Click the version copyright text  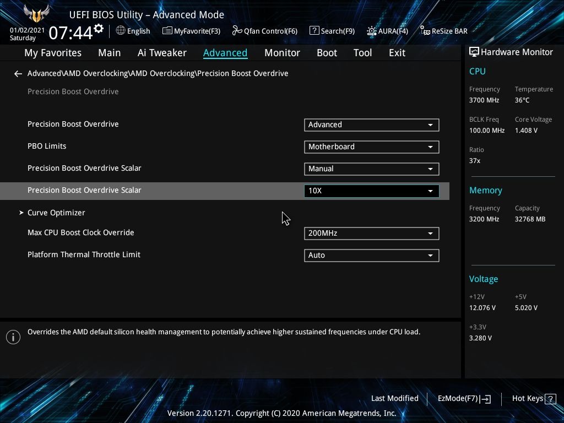(281, 413)
